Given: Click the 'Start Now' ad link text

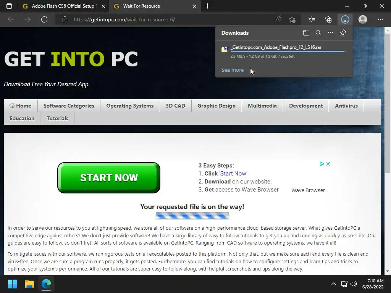Looking at the screenshot, I should [233, 174].
